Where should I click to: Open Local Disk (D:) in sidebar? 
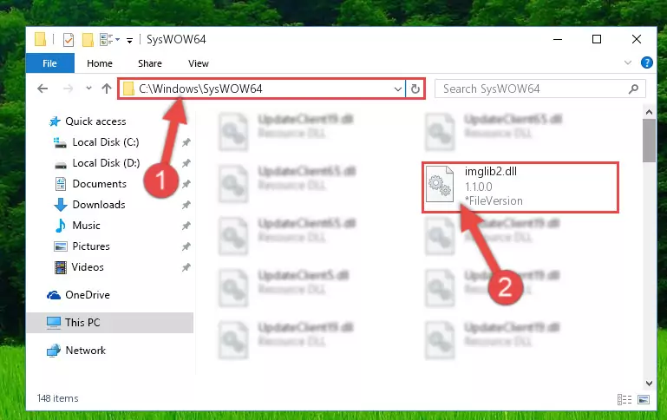(96, 163)
